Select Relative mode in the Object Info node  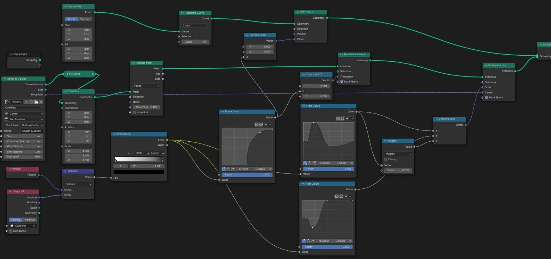[30, 220]
